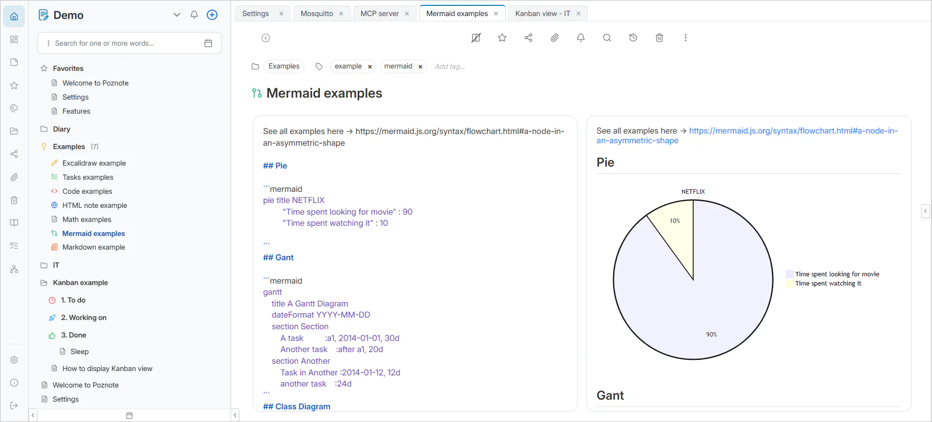
Task: Open the trash icon in left rail
Action: click(x=14, y=200)
